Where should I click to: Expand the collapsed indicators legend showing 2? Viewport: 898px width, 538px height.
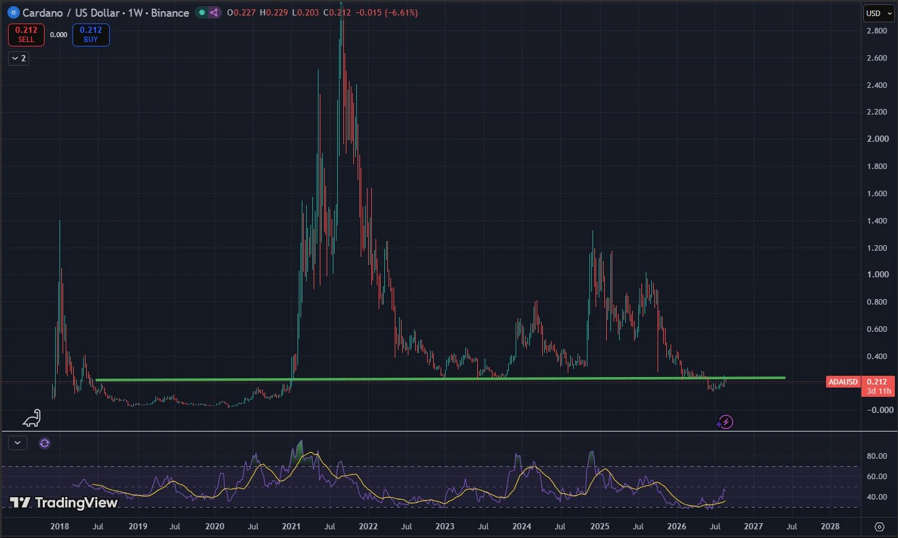tap(19, 58)
